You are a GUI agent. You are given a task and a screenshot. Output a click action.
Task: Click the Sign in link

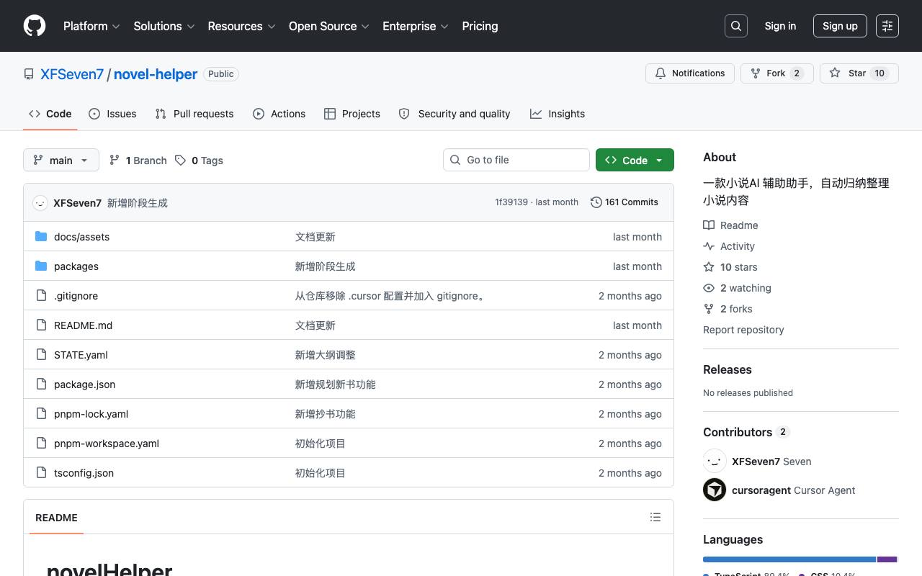[x=780, y=26]
